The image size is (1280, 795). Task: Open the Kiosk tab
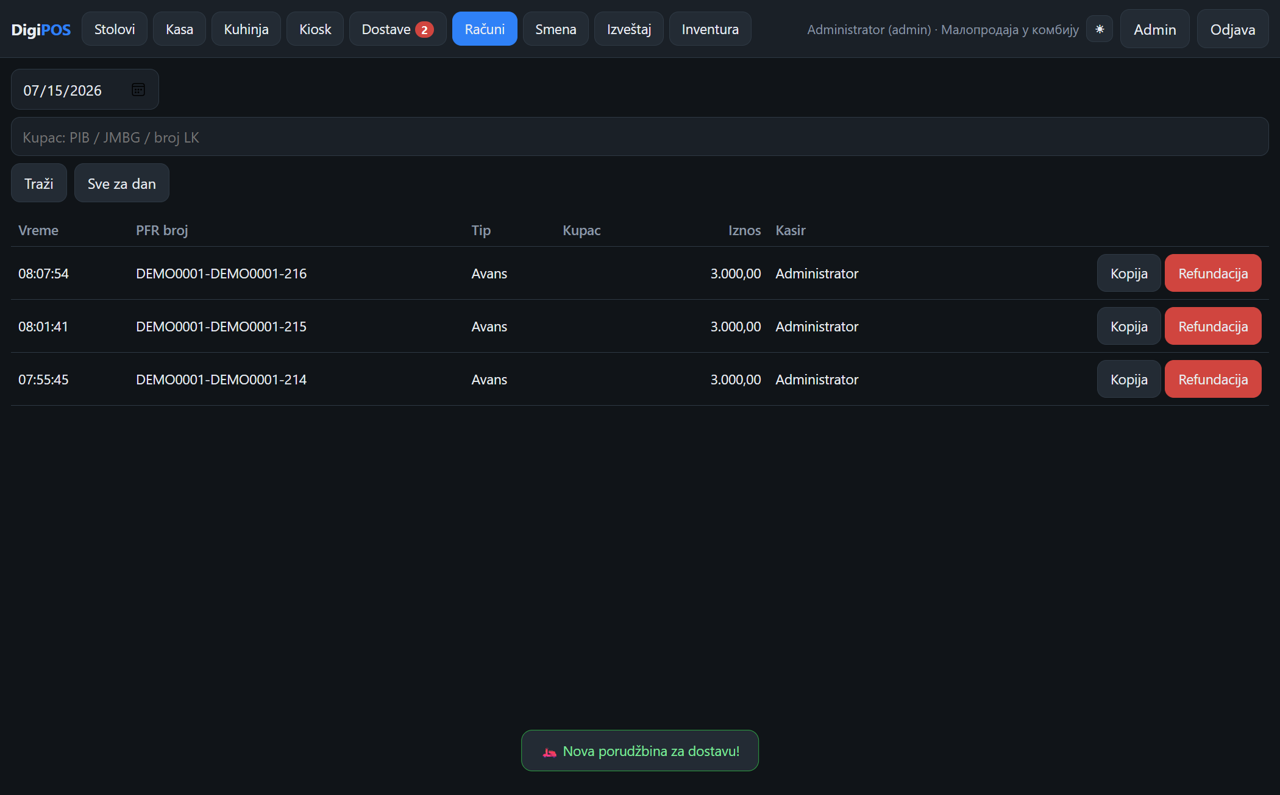[315, 29]
